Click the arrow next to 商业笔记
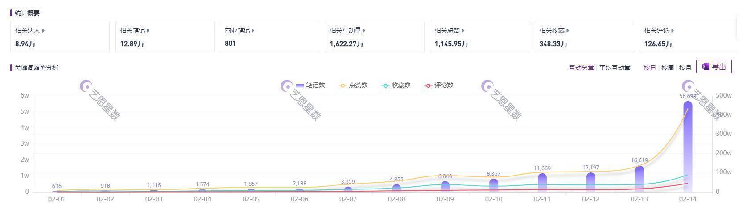 point(253,30)
